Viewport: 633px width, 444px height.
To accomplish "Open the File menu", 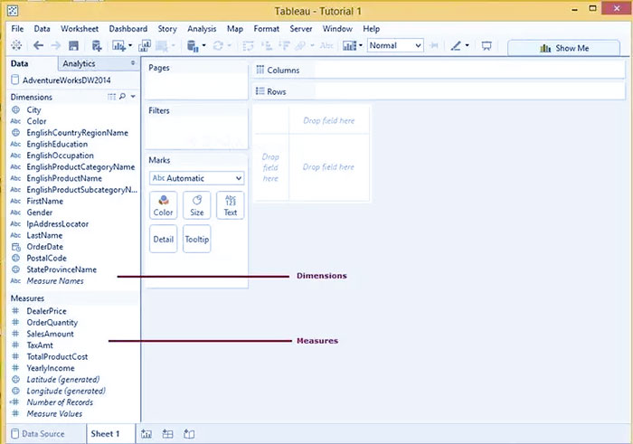I will click(17, 29).
